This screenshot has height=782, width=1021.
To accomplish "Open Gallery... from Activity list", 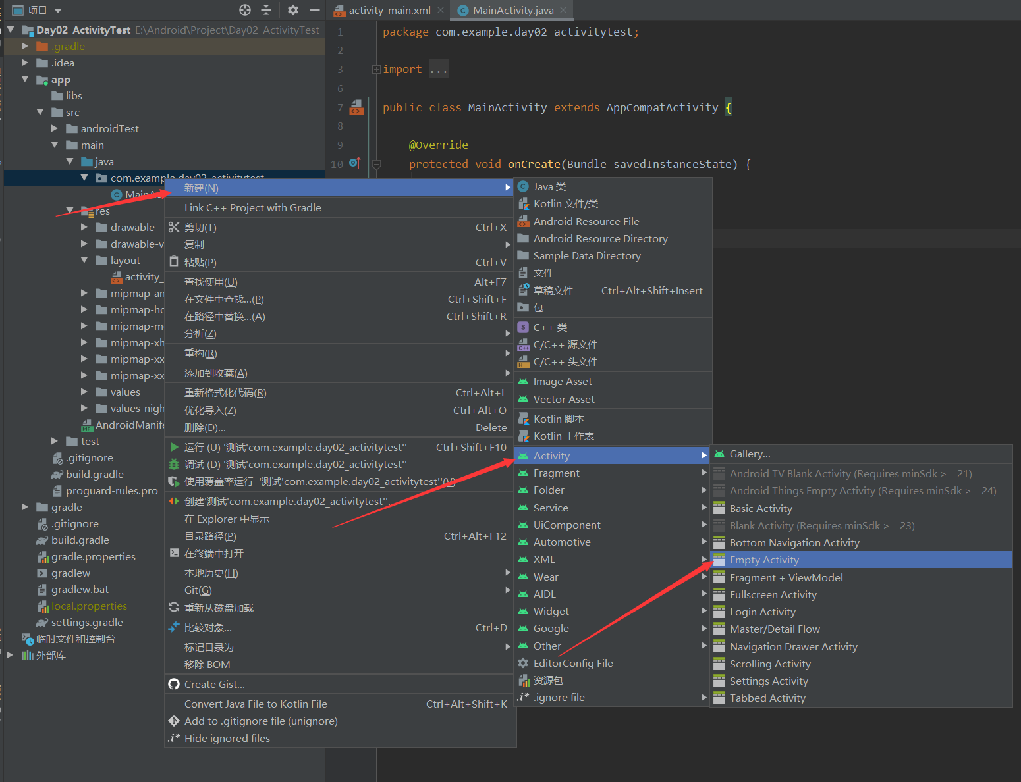I will tap(862, 454).
